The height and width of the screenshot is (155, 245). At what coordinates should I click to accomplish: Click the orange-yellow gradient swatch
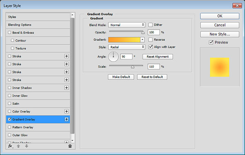(x=125, y=40)
